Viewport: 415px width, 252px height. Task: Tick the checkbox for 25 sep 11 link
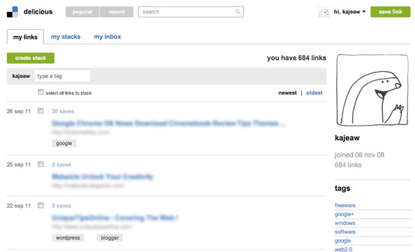[41, 164]
